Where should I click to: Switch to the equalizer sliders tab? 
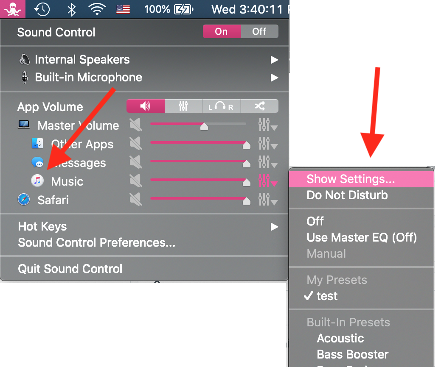(x=183, y=106)
